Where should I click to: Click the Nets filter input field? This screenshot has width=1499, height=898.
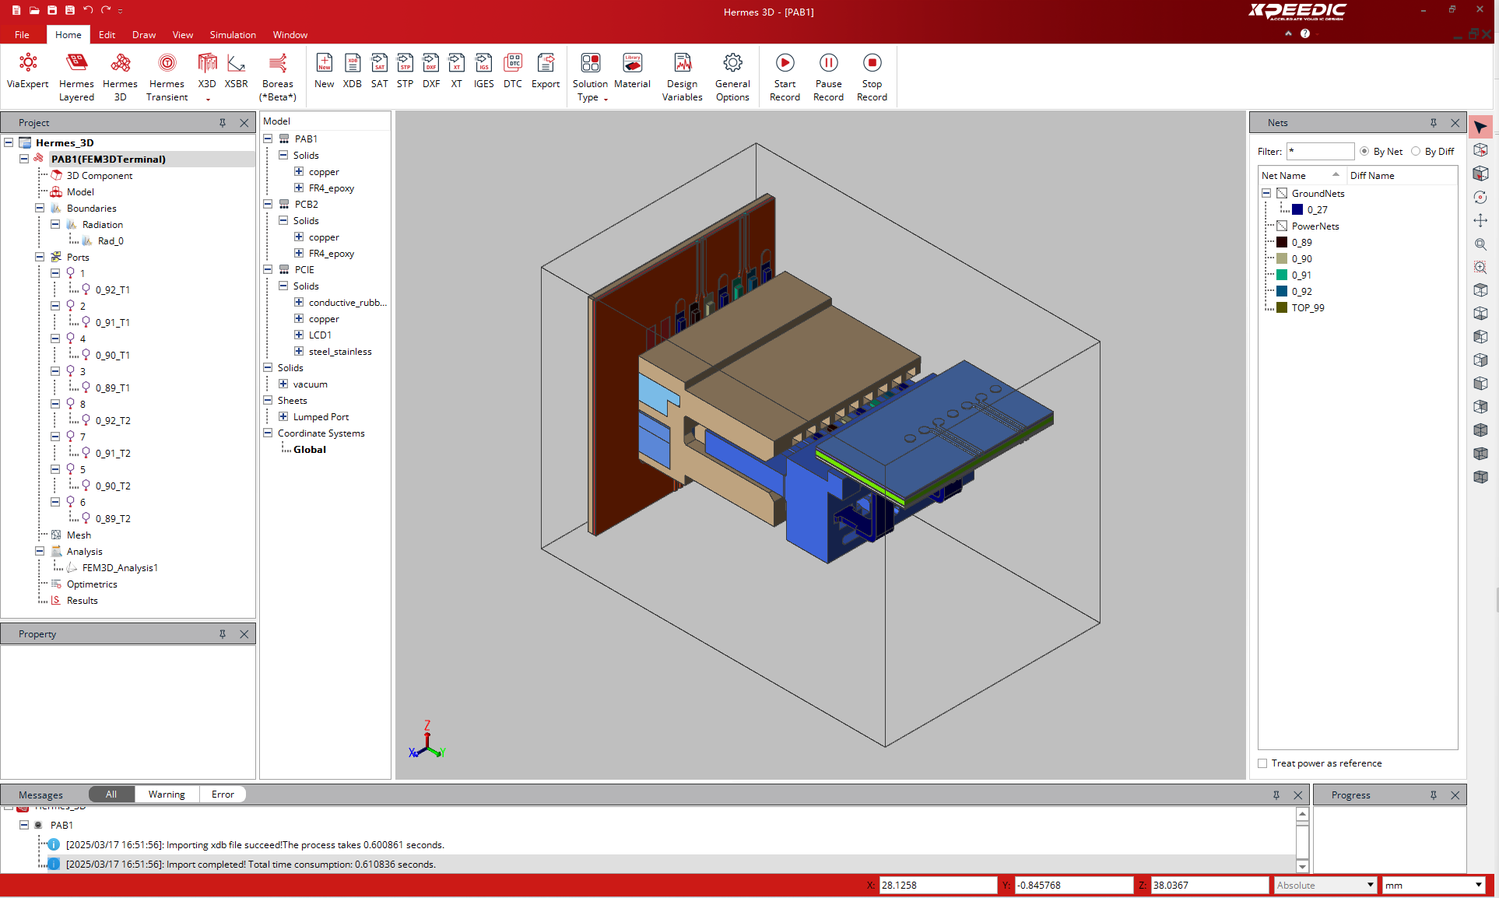click(1320, 152)
